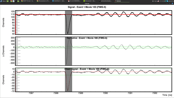Click the gray shaded pulse region in Signal plot
Screen dimensions: 174x98
click(x=69, y=22)
